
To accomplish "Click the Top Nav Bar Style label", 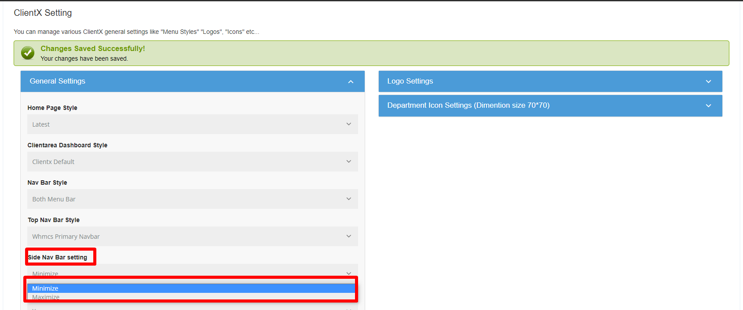I will (54, 220).
